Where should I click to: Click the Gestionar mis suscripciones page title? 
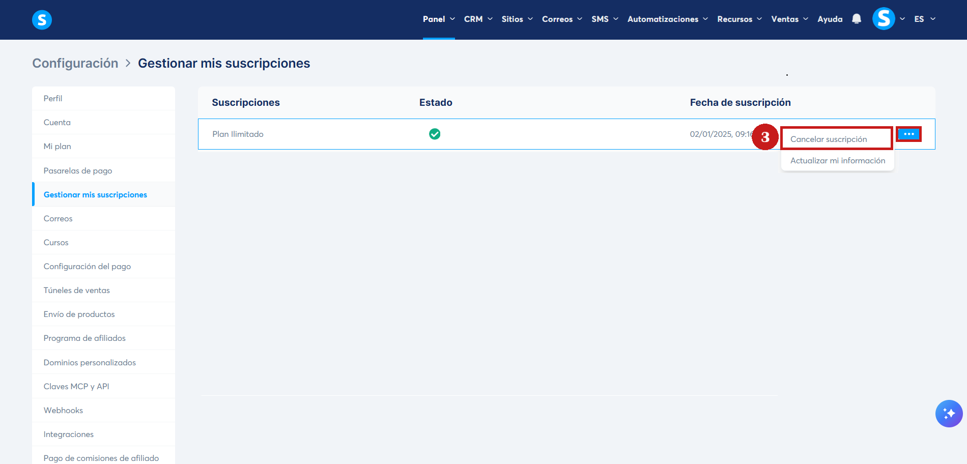tap(224, 63)
